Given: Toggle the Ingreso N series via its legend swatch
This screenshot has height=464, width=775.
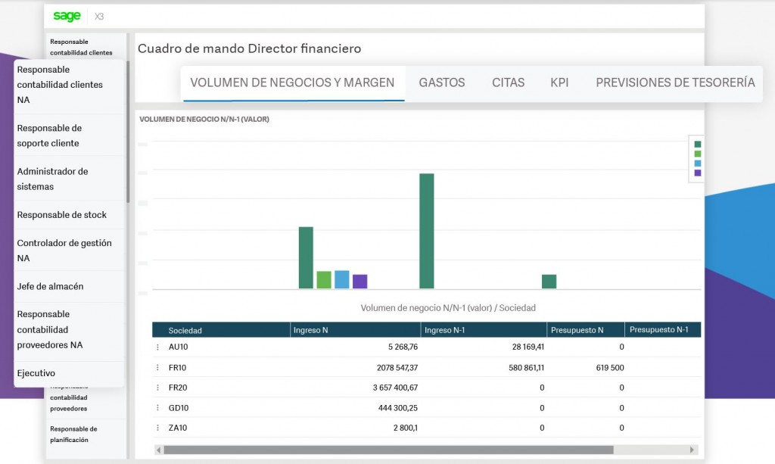Looking at the screenshot, I should click(697, 144).
